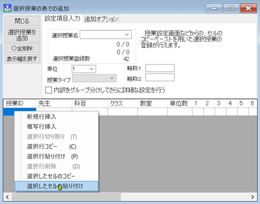Choose 選択行コピー (C) menu item

point(56,147)
